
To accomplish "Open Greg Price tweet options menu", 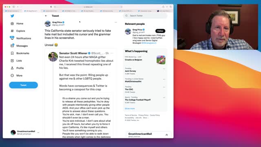I will (116, 22).
